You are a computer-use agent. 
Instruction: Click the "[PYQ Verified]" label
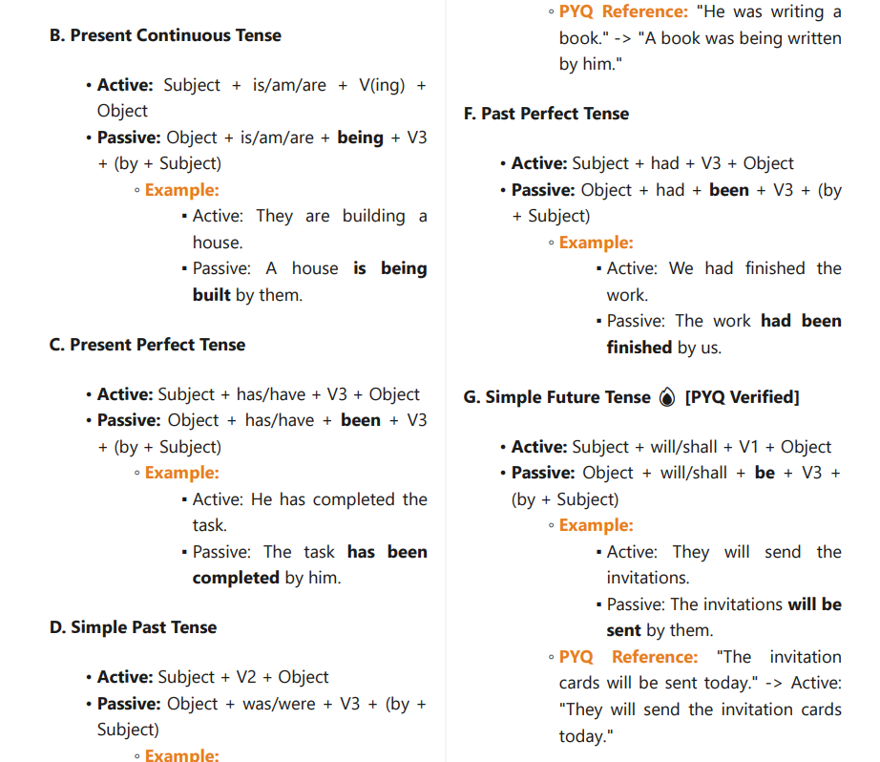tap(742, 397)
